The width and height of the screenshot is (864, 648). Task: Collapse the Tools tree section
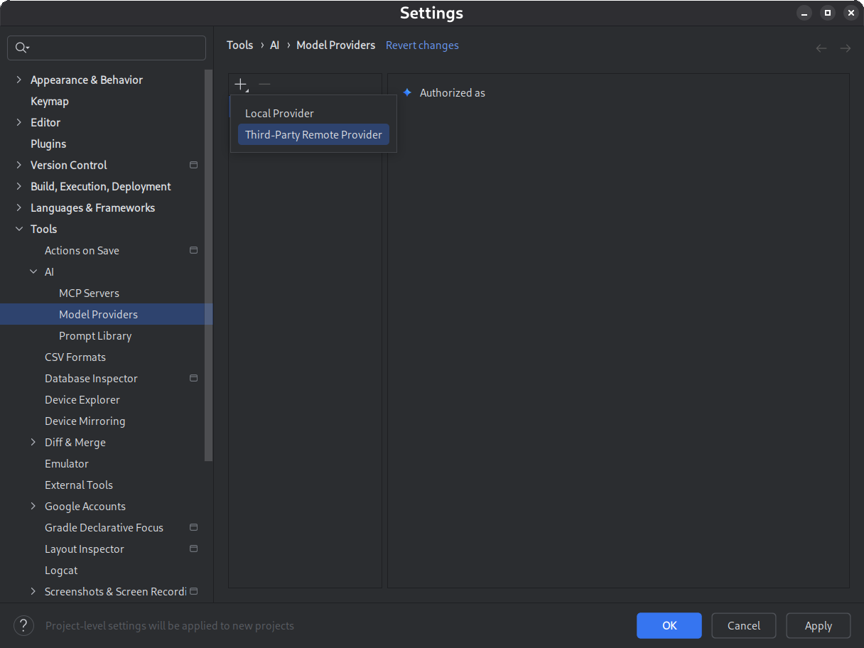(x=19, y=229)
